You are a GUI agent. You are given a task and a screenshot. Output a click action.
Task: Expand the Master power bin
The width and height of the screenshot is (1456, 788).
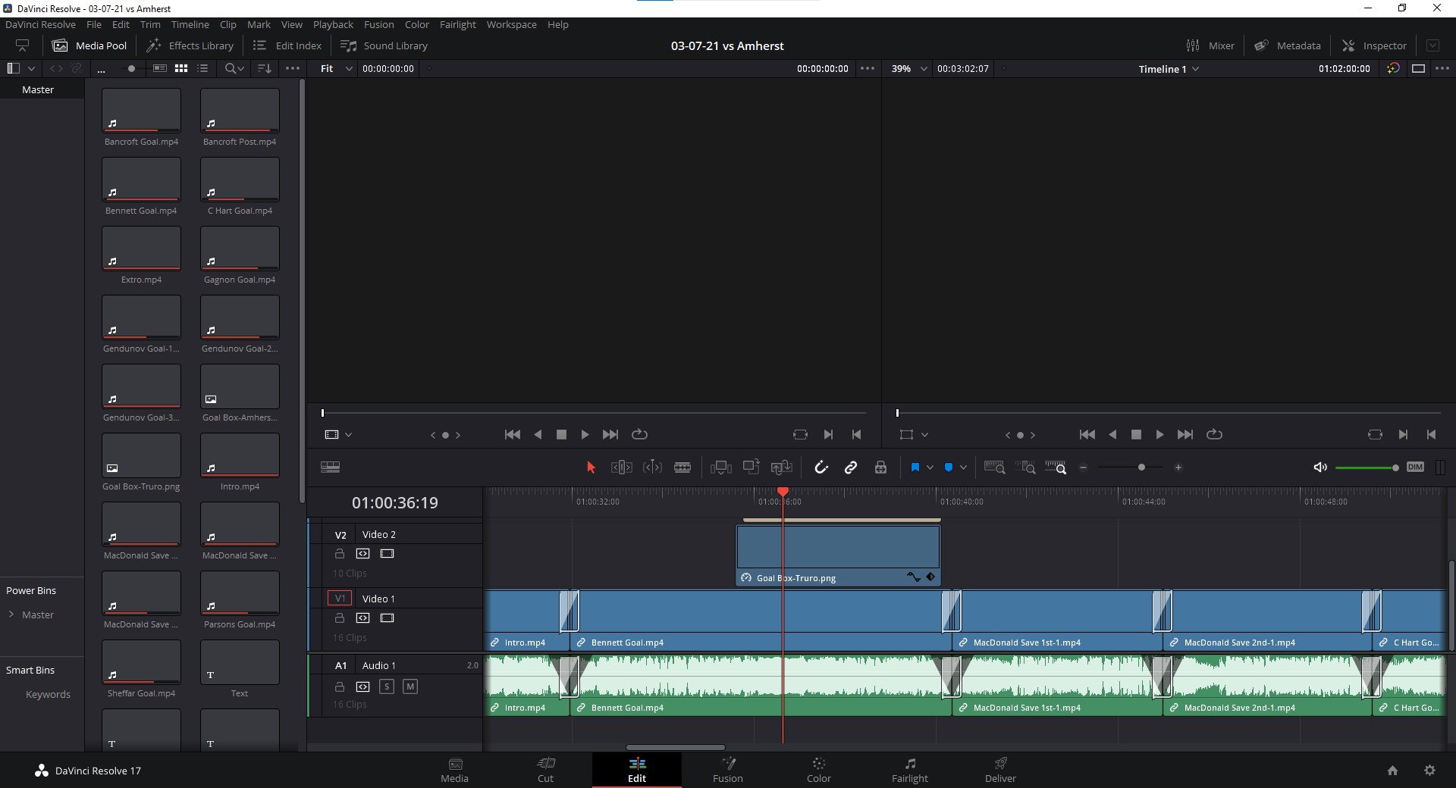[11, 614]
